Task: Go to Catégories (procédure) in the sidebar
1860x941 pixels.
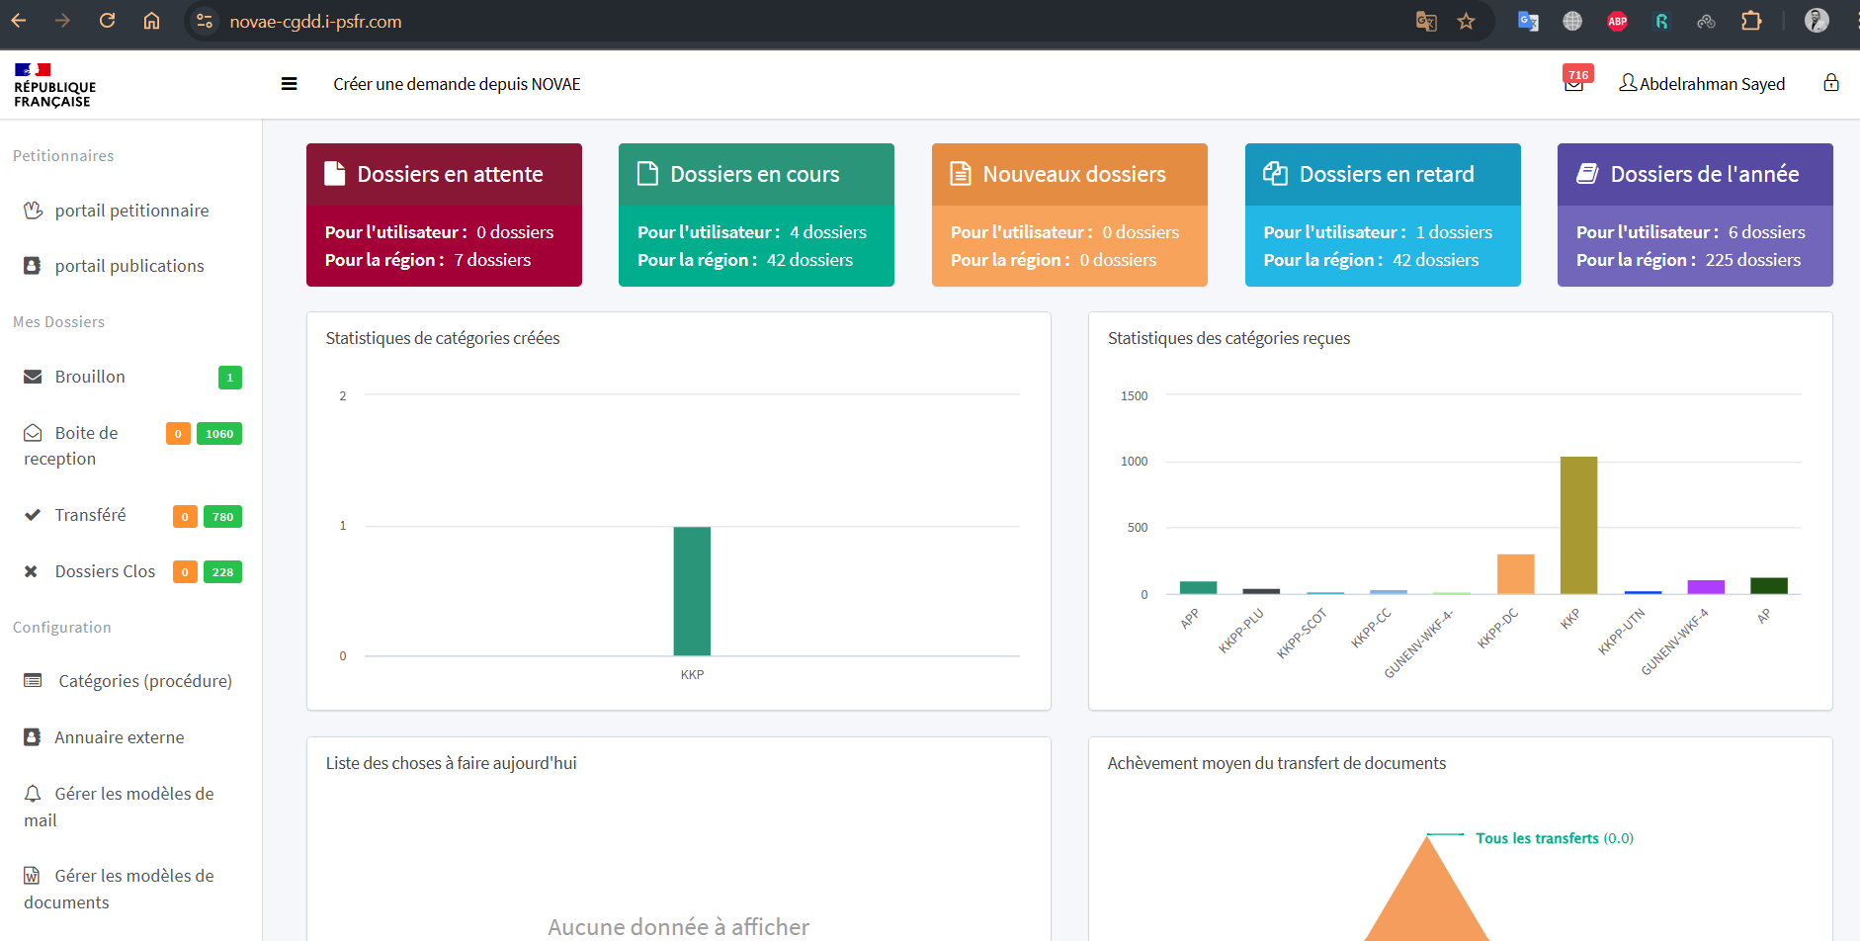Action: click(144, 680)
